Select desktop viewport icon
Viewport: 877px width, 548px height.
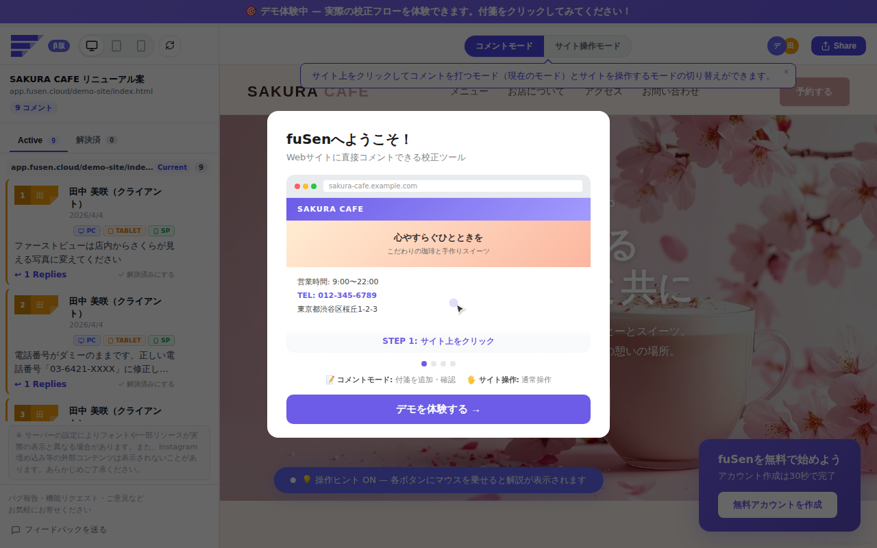coord(92,46)
